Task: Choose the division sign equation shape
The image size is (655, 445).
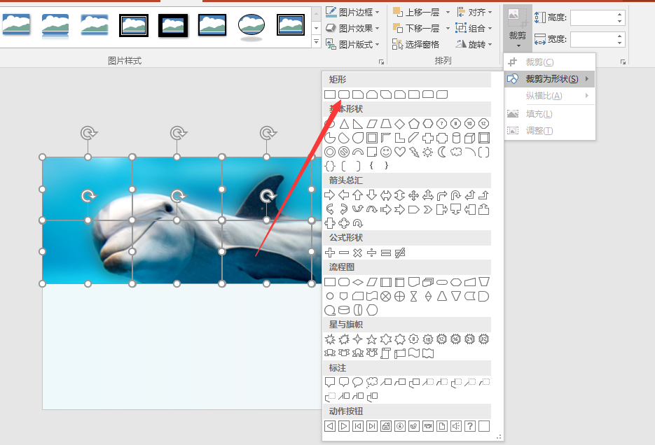Action: click(x=372, y=253)
